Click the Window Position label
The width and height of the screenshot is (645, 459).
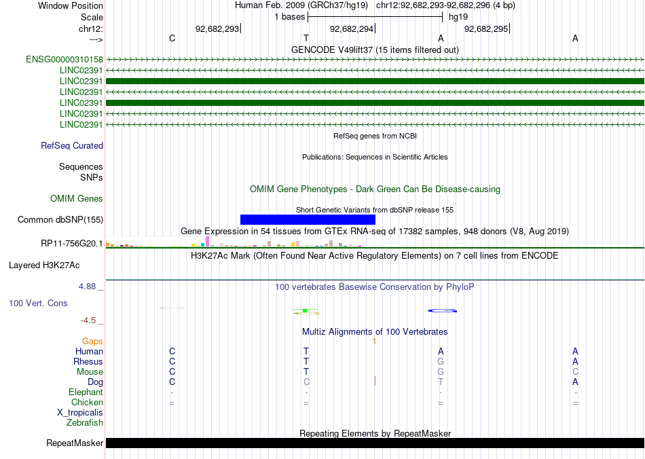coord(71,5)
